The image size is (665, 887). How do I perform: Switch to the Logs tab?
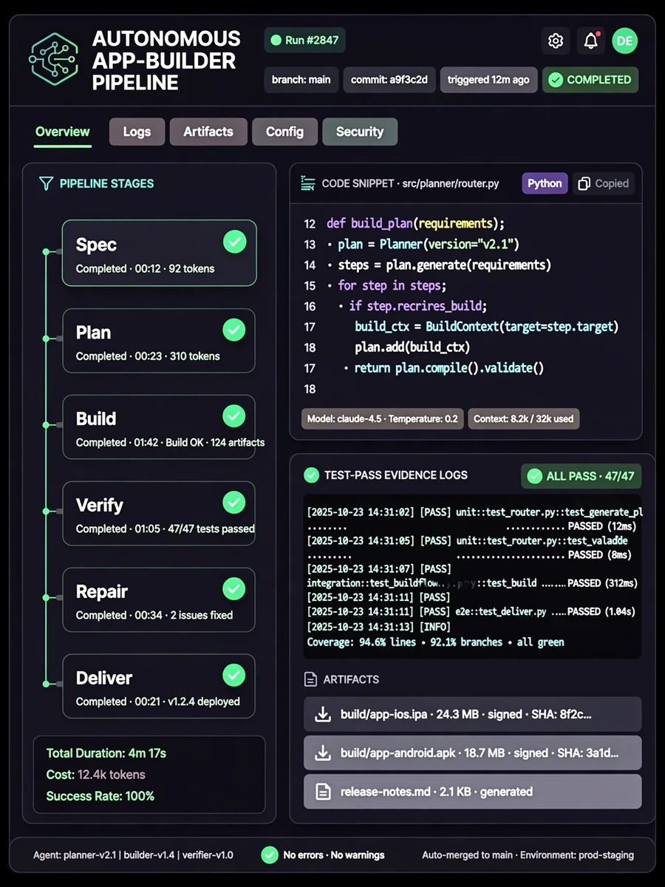(137, 132)
